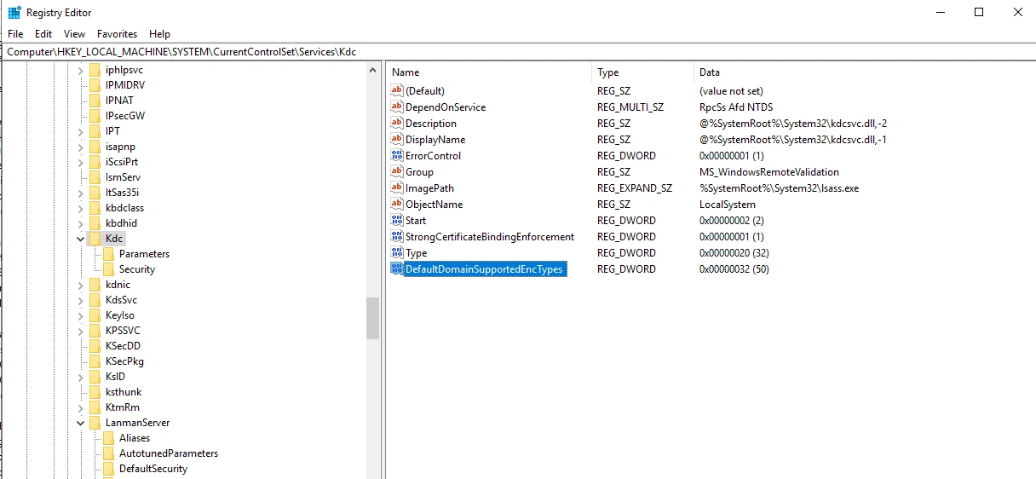Select the isapnp folder icon
This screenshot has height=479, width=1036.
pyautogui.click(x=95, y=147)
